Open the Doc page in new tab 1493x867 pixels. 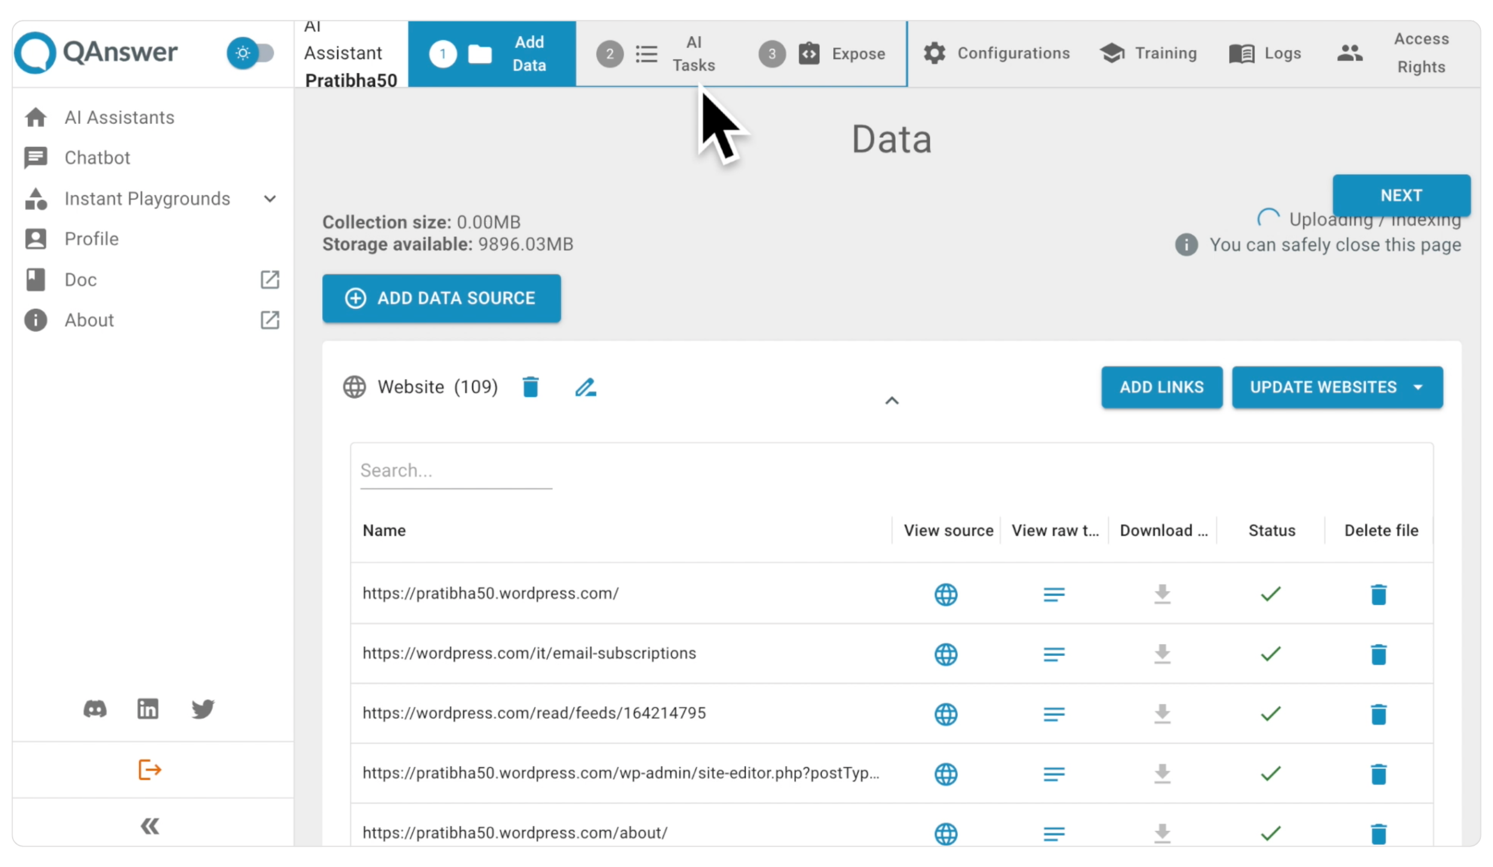pyautogui.click(x=269, y=279)
